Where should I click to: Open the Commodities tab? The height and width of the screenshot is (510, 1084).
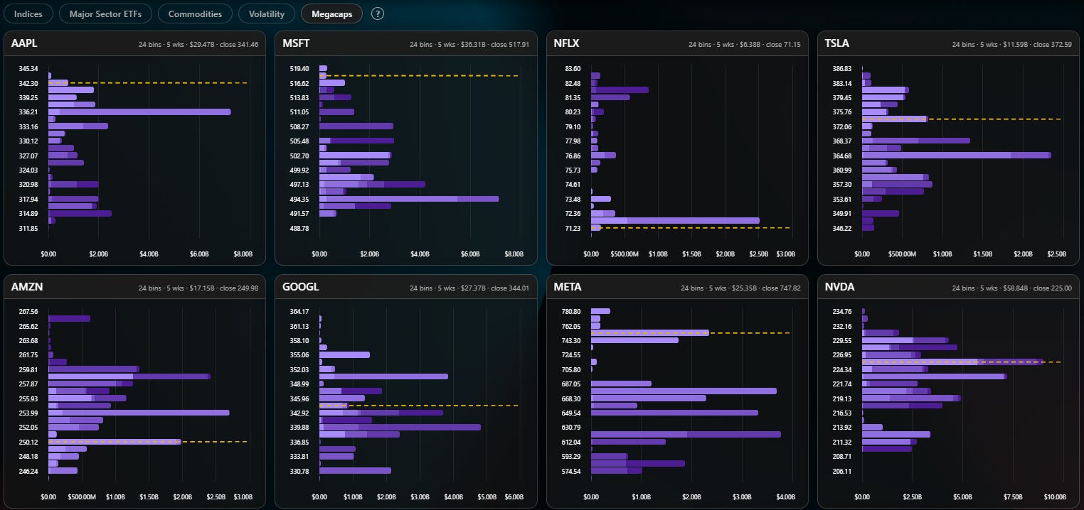point(195,13)
